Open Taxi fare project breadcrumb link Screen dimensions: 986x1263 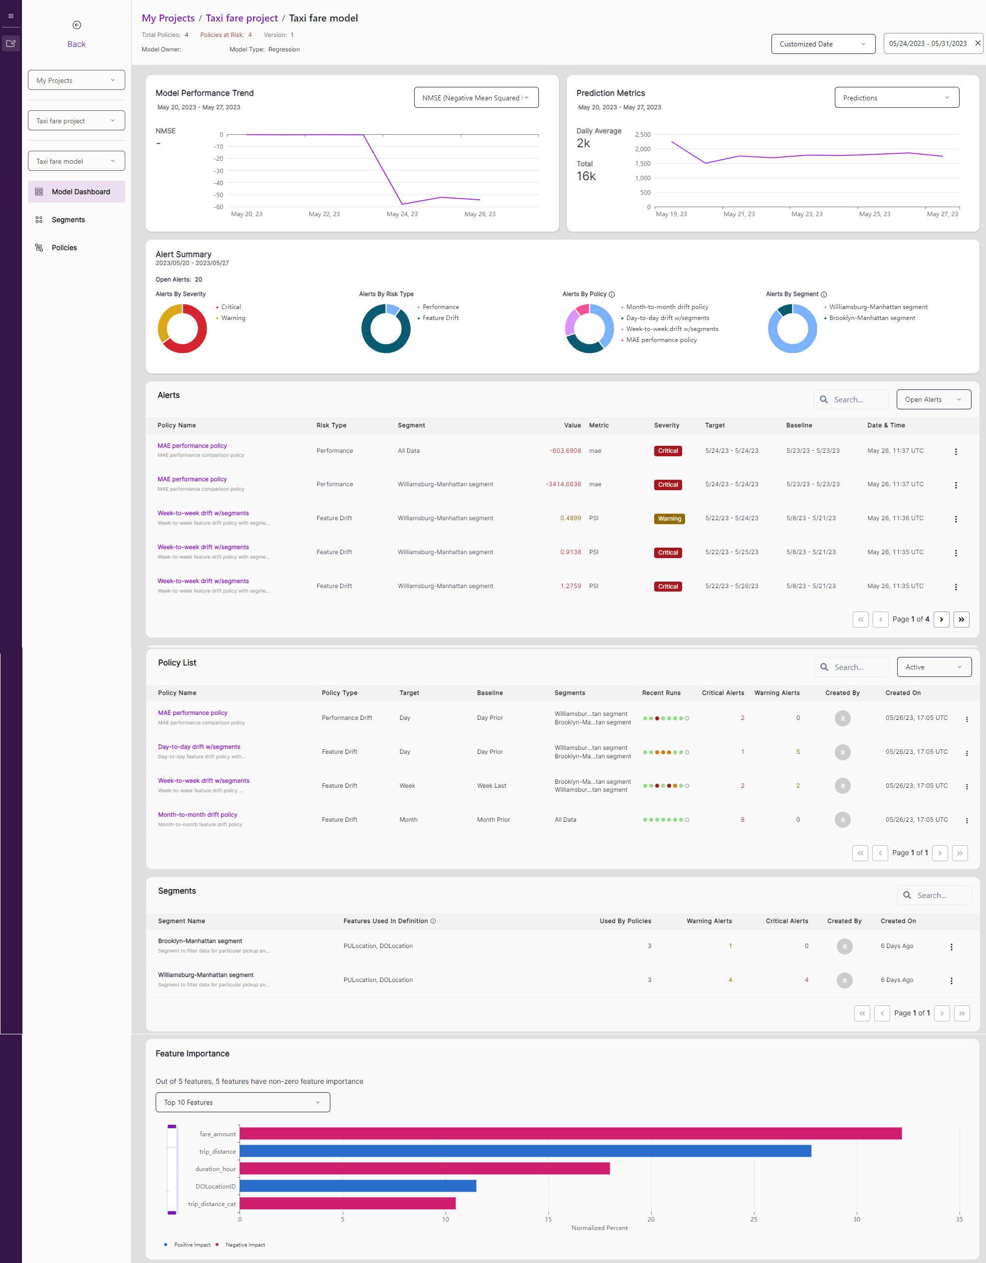[242, 18]
